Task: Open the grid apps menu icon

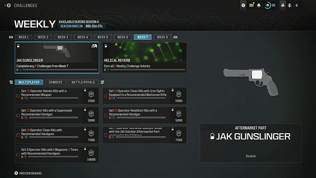Action: point(251,5)
